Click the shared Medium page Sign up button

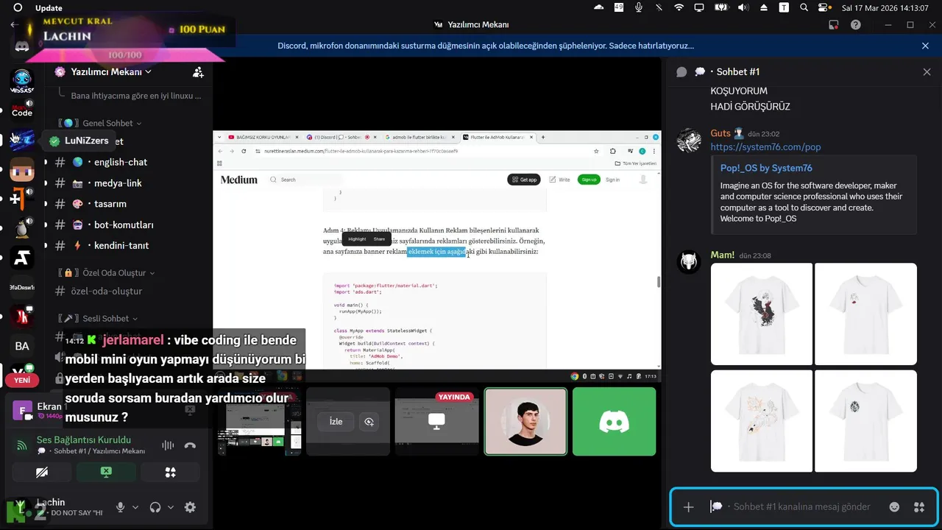(x=589, y=180)
